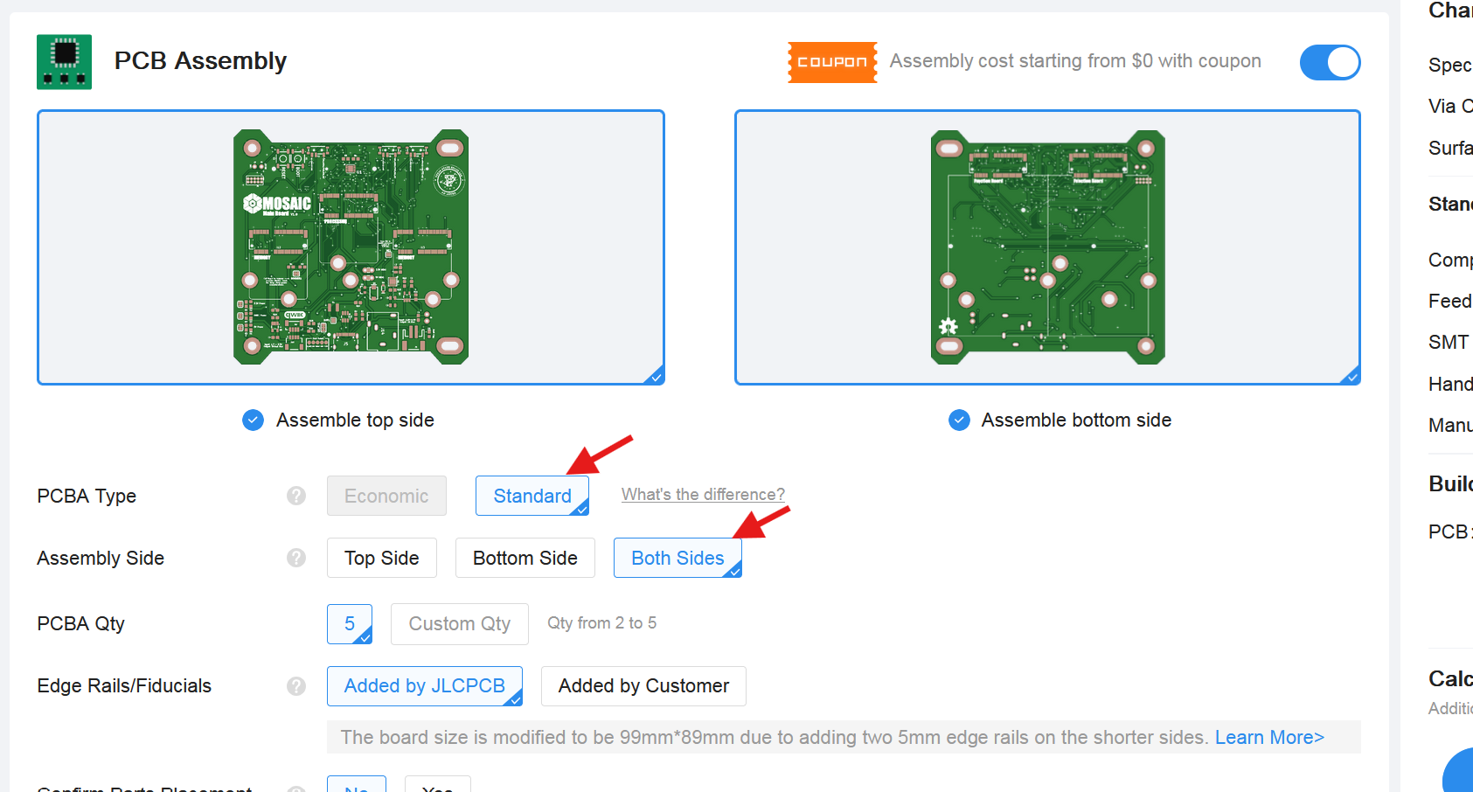This screenshot has width=1473, height=792.
Task: Select the top side PCB preview image
Action: (351, 247)
